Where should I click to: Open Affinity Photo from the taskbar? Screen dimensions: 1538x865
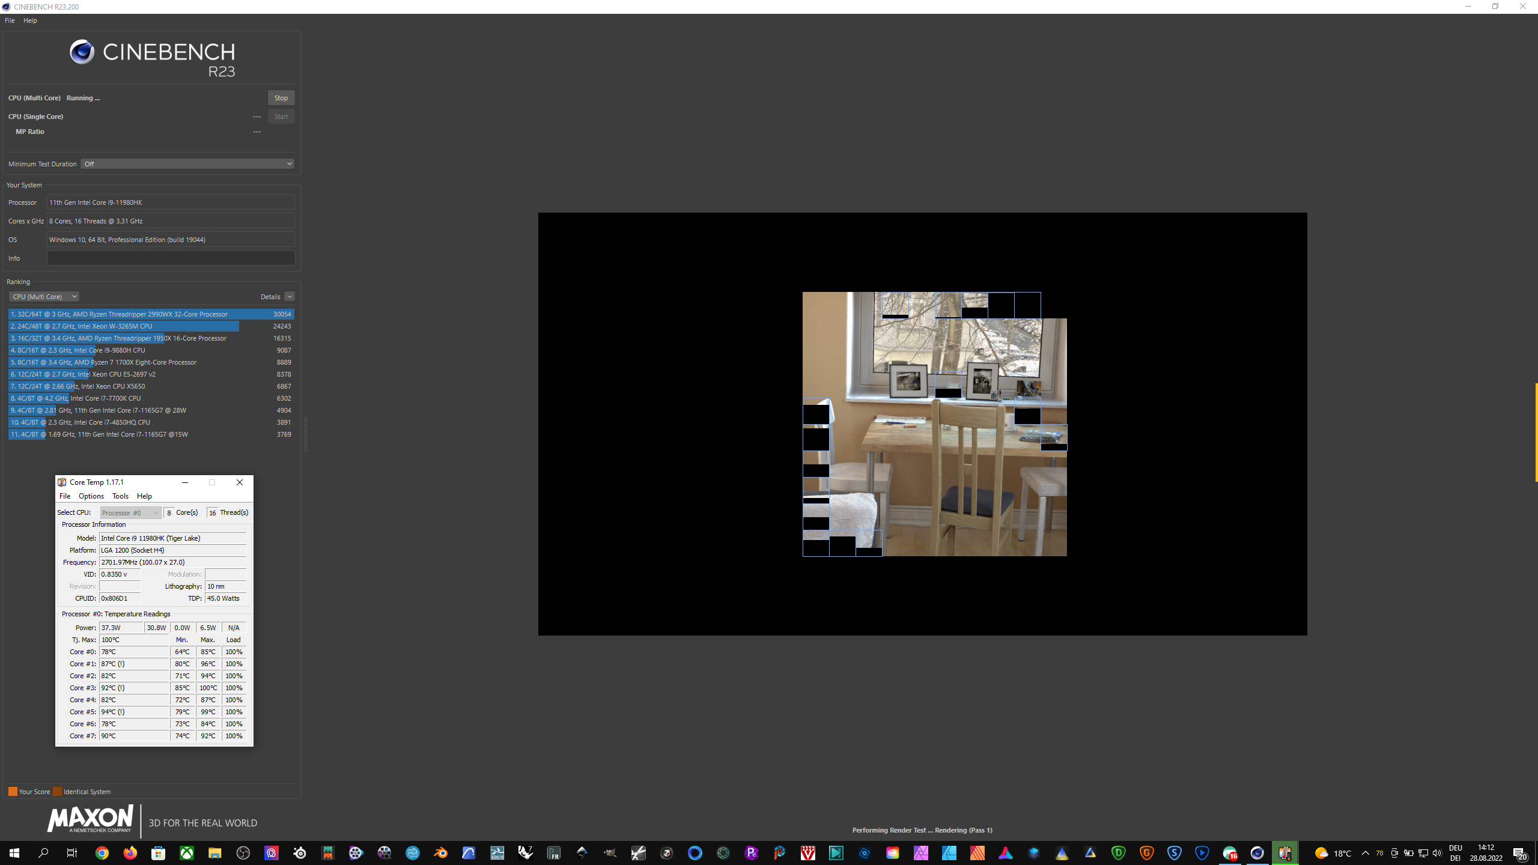click(x=921, y=853)
